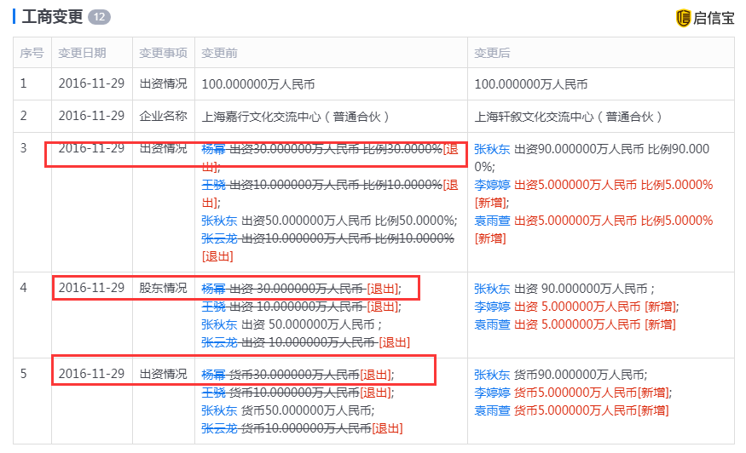Open 袁雨萱 link in row 5 变更后
The height and width of the screenshot is (453, 746).
492,410
